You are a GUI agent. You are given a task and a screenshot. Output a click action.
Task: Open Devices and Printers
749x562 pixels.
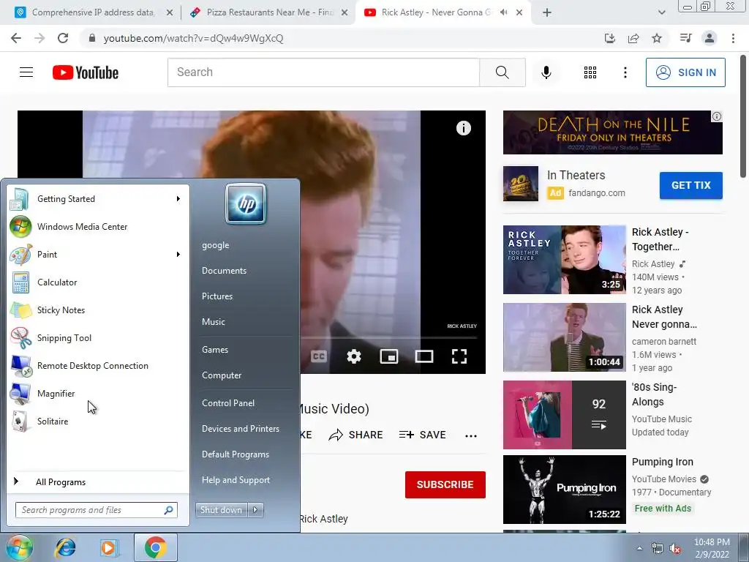pyautogui.click(x=240, y=429)
